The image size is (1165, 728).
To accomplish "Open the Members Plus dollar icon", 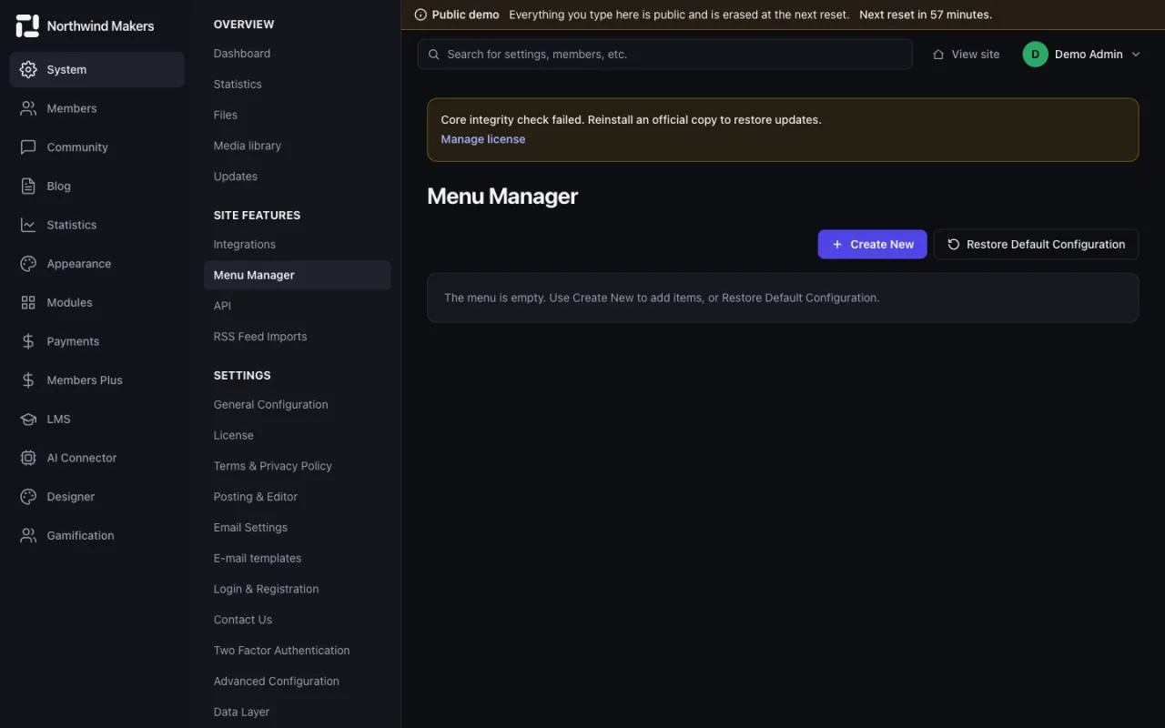I will click(x=28, y=380).
